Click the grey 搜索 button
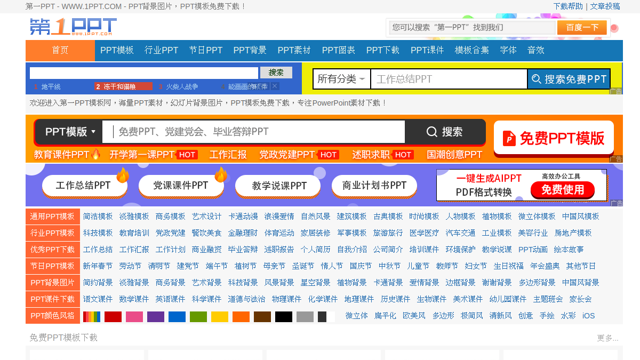 point(276,73)
